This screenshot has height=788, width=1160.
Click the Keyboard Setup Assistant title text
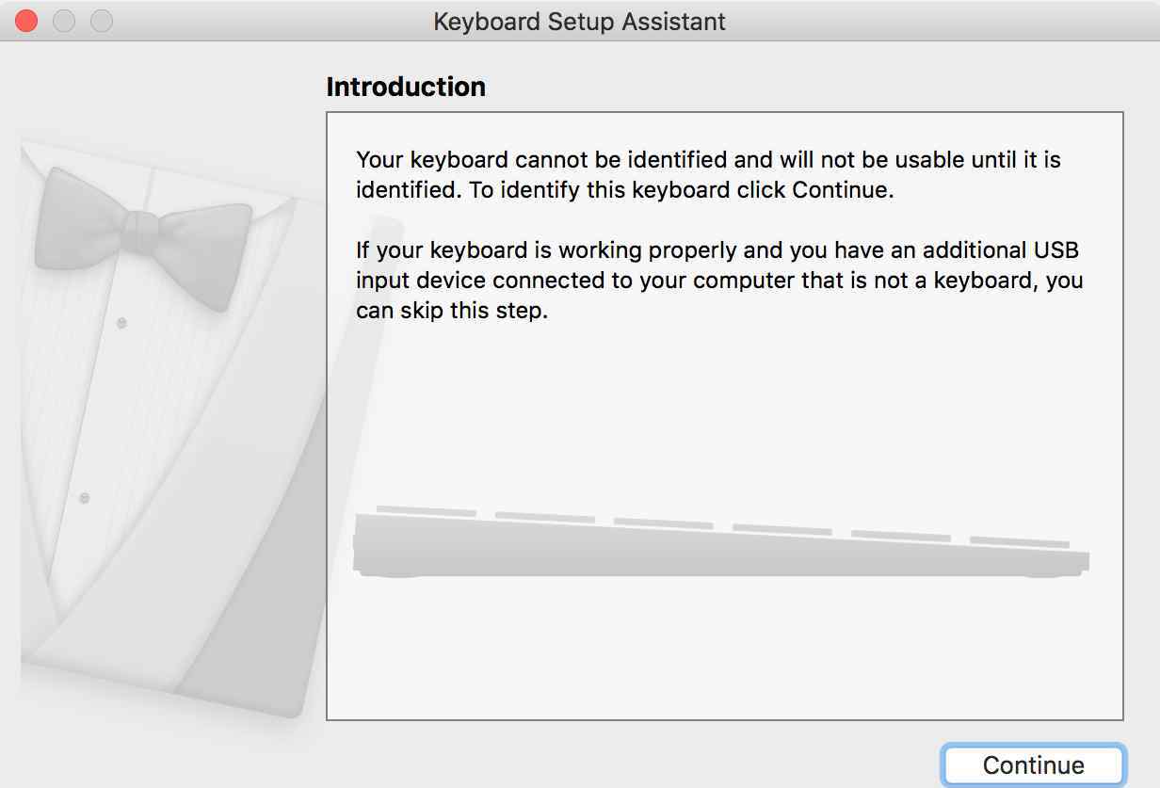(579, 21)
